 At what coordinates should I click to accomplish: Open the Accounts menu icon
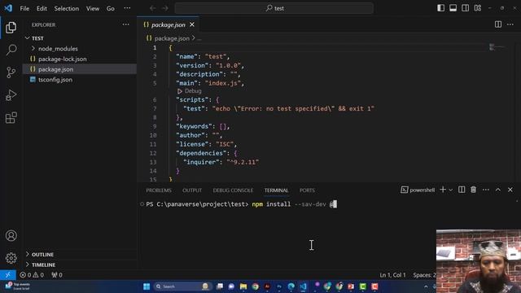pos(11,235)
